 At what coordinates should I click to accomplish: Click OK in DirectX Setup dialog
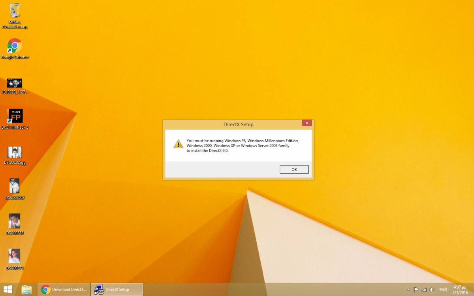(294, 169)
